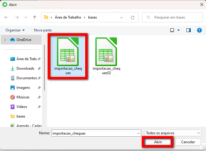Refresh the current folder view
Screen dimensions: 206x151
coord(132,17)
